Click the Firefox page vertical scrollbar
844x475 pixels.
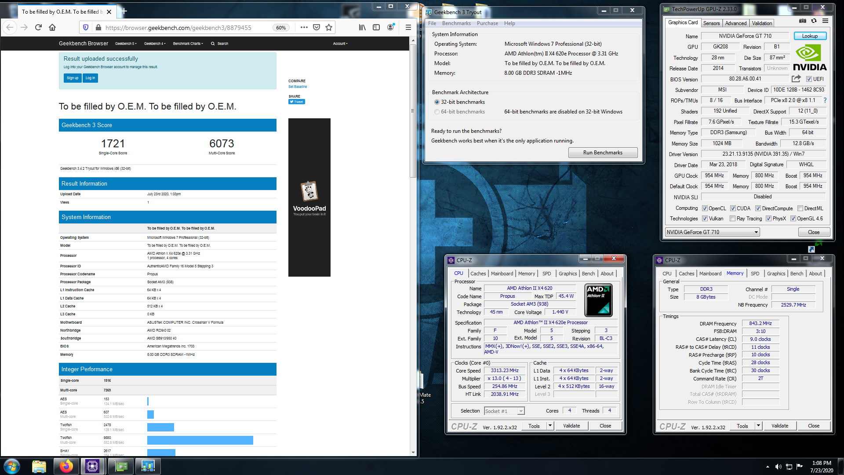click(413, 111)
